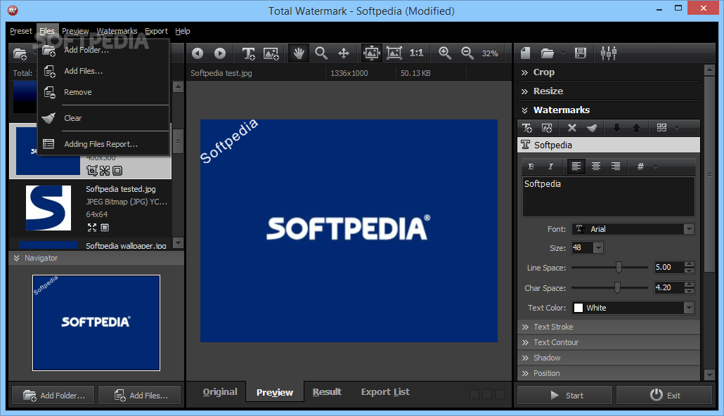Choose Adding Files Report… menu entry
The height and width of the screenshot is (416, 724).
point(103,144)
